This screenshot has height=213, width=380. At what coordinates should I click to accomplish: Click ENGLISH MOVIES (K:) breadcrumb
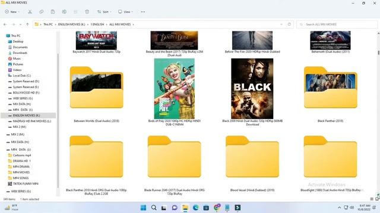(71, 24)
